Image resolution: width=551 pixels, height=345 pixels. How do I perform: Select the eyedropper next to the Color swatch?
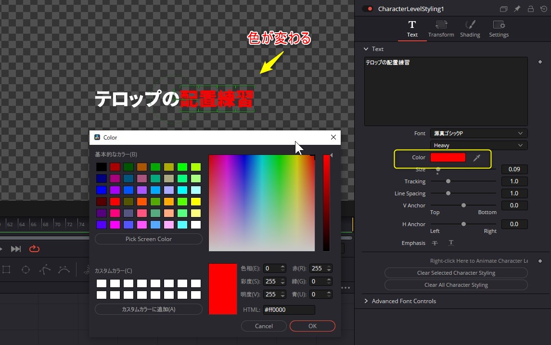pyautogui.click(x=476, y=157)
